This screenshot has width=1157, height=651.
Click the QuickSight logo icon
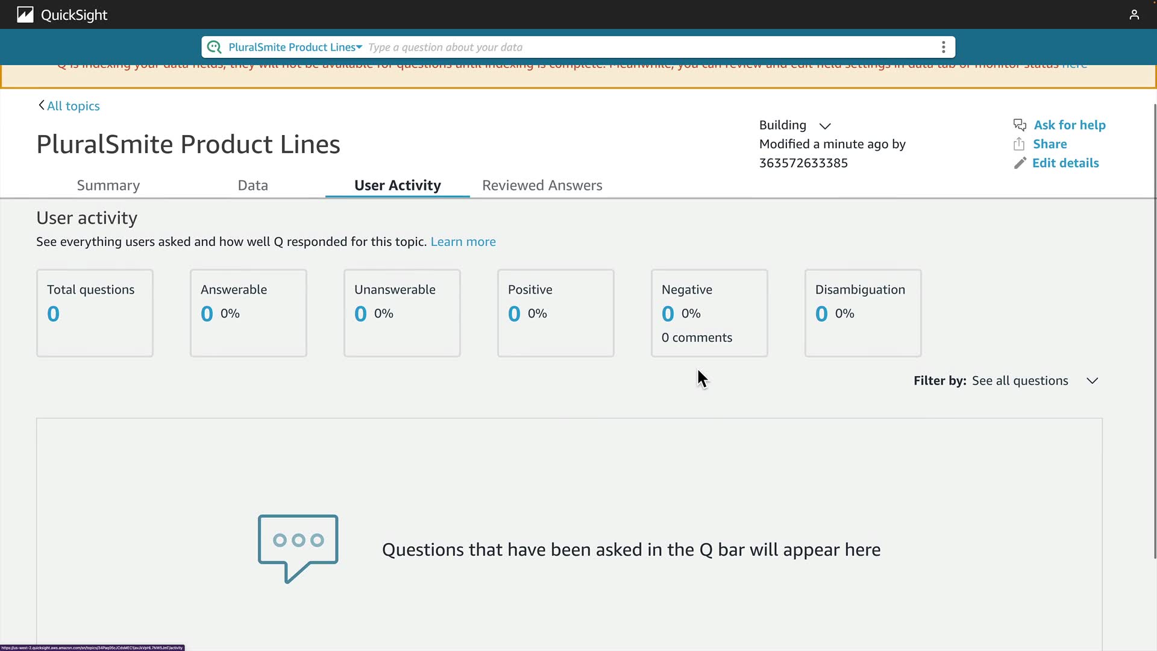(x=25, y=14)
